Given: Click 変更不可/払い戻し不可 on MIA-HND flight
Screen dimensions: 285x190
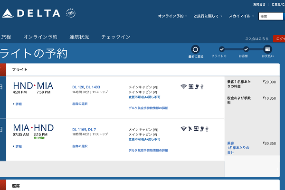Looking at the screenshot, I should tap(144, 139).
